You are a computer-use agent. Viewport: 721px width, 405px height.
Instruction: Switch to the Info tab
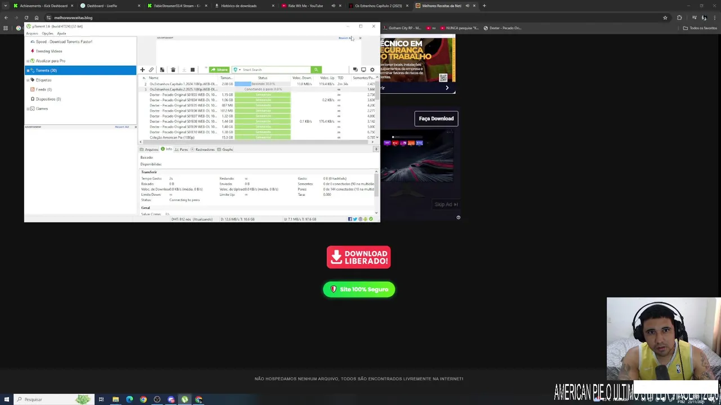tap(166, 150)
